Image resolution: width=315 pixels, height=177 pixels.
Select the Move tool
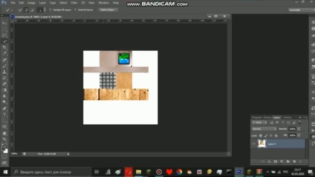tap(4, 23)
